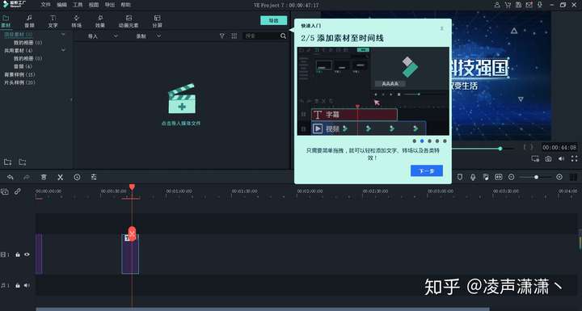This screenshot has height=311, width=582.
Task: Open the 动画元素 elements tab
Action: click(129, 21)
